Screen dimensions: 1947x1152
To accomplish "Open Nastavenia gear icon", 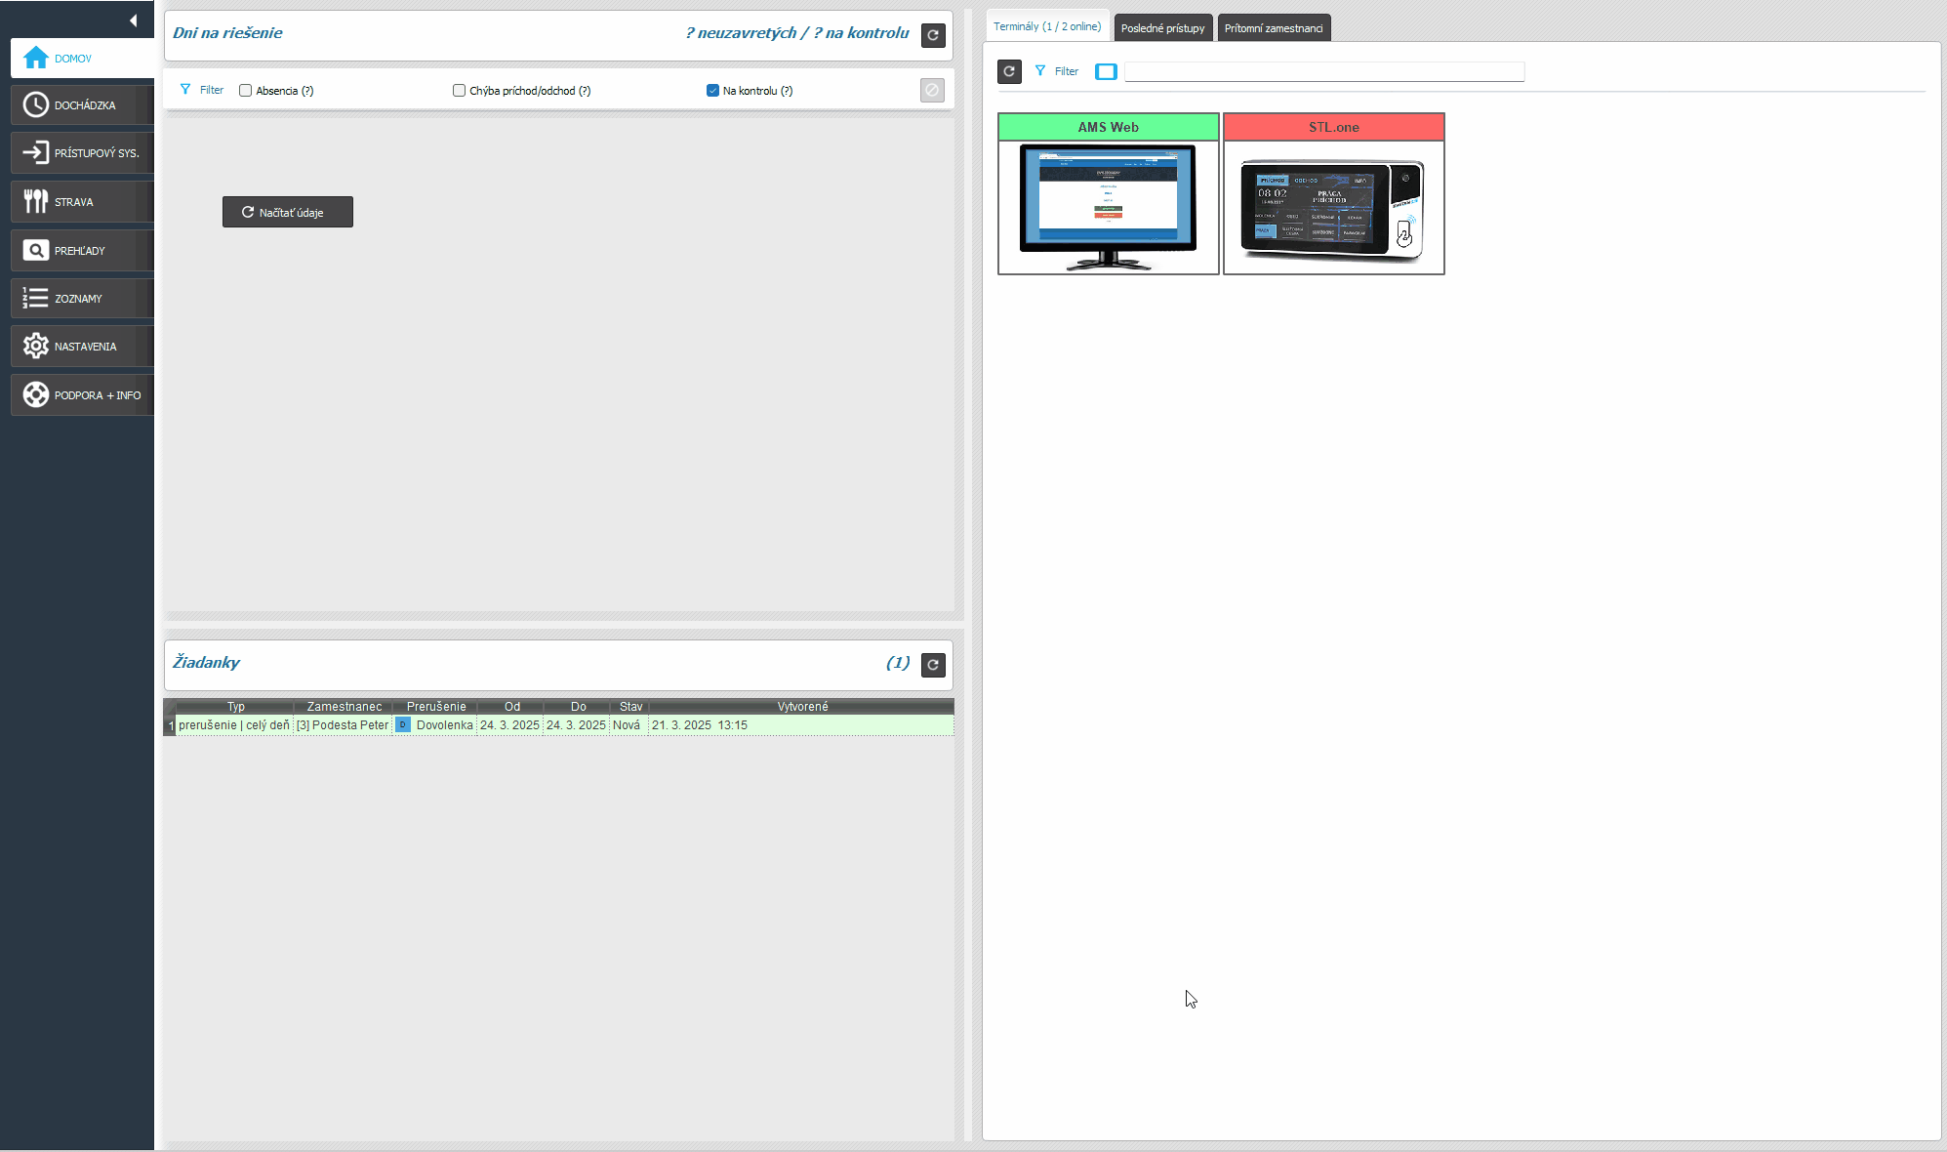I will click(x=36, y=346).
